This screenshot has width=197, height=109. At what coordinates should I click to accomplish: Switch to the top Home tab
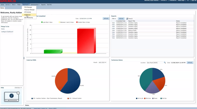tap(2, 8)
